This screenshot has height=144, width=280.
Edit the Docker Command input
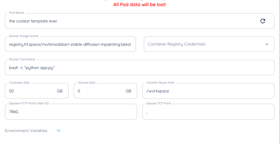coord(139,68)
